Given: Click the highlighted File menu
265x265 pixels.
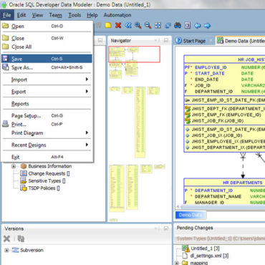Looking at the screenshot, I should 7,15.
